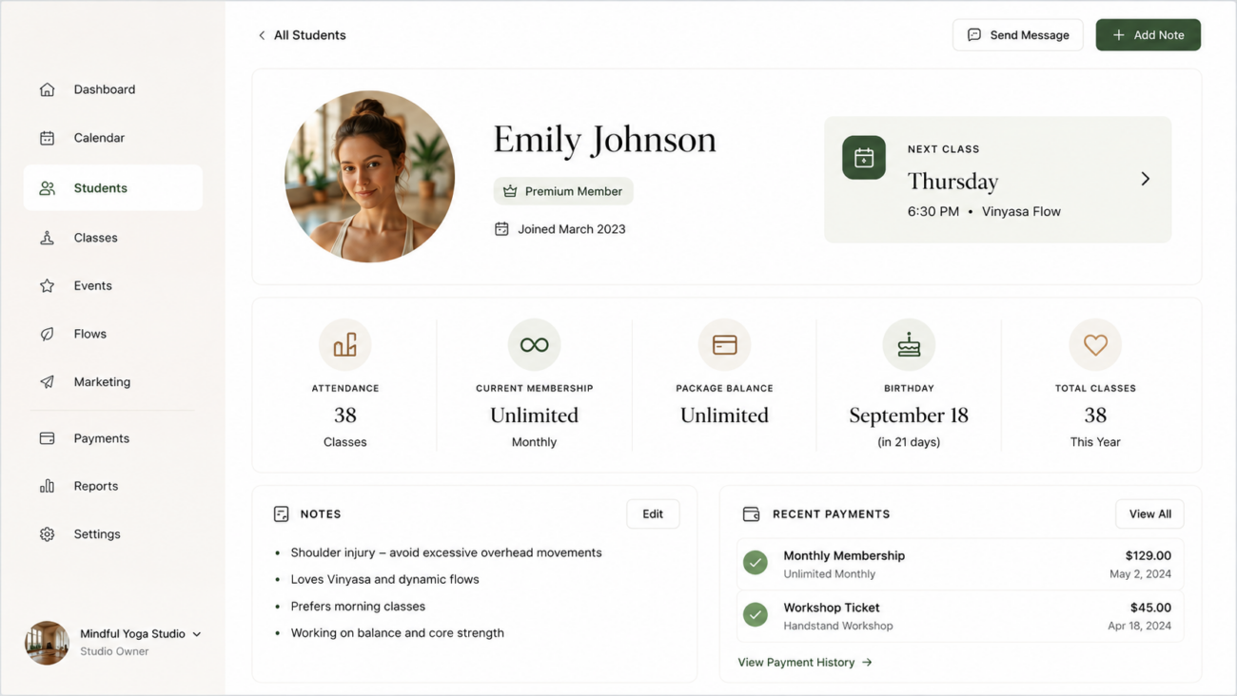Image resolution: width=1237 pixels, height=696 pixels.
Task: Edit the student notes
Action: point(653,514)
